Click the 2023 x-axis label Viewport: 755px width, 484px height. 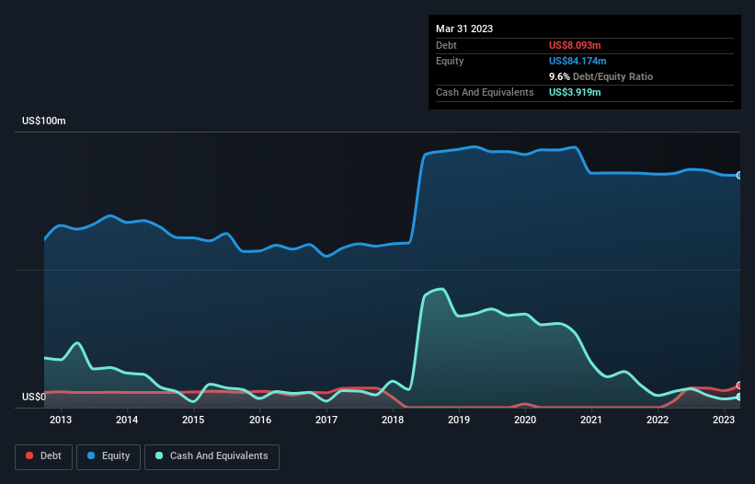click(724, 420)
